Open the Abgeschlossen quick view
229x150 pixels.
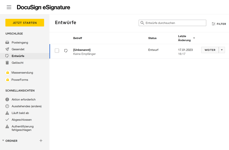click(x=21, y=120)
